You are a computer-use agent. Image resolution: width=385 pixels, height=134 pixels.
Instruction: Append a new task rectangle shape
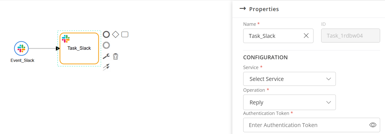(x=125, y=34)
